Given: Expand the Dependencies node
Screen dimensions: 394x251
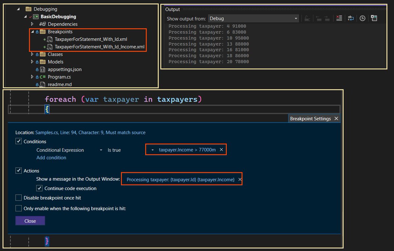Looking at the screenshot, I should click(32, 24).
